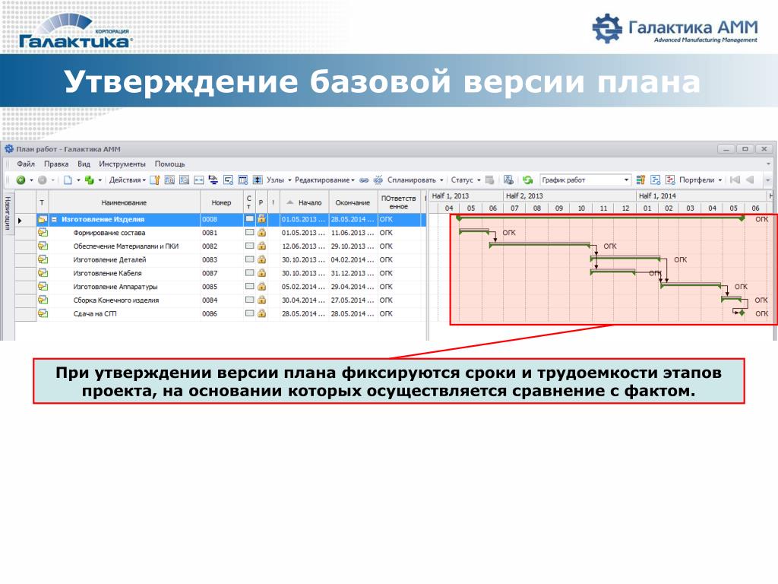Open the Статус dropdown
The image size is (778, 584).
[466, 179]
